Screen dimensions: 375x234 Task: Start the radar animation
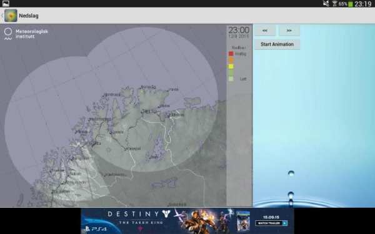pyautogui.click(x=277, y=44)
